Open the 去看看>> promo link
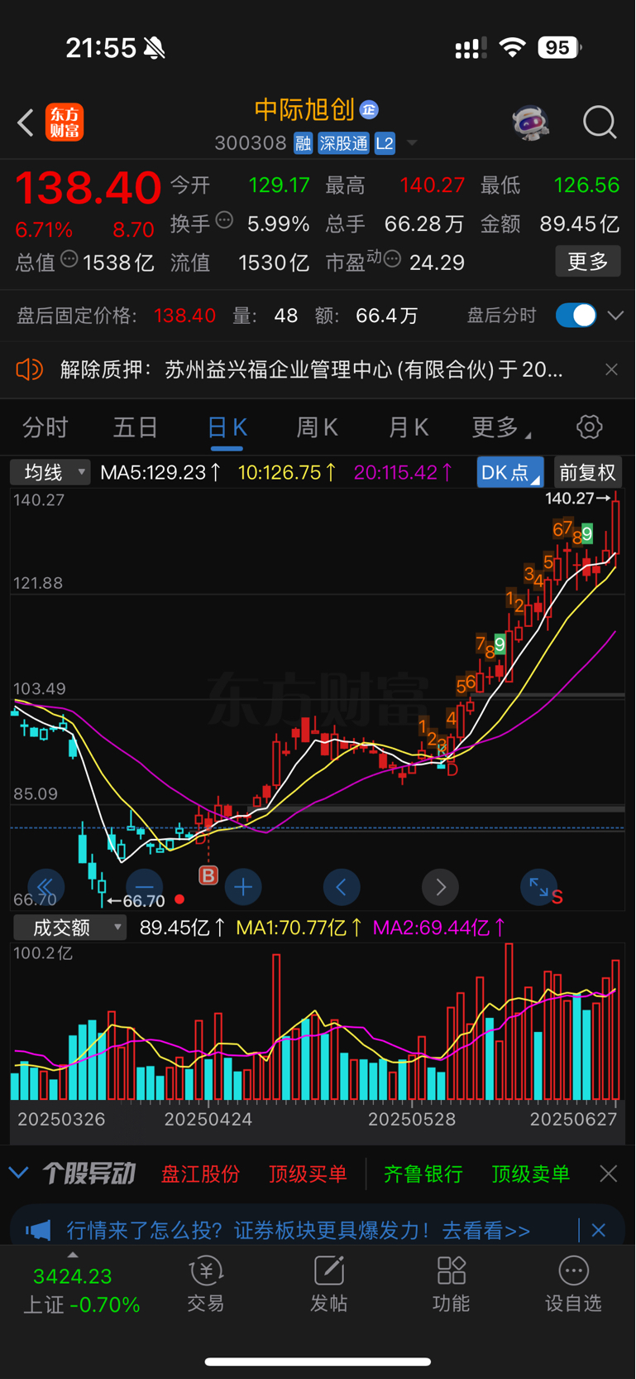The image size is (636, 1379). (x=486, y=1231)
